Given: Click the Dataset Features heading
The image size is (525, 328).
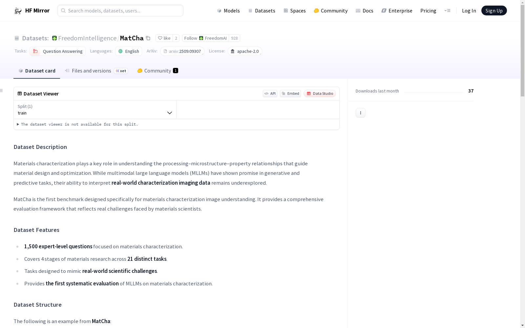Looking at the screenshot, I should pos(36,230).
